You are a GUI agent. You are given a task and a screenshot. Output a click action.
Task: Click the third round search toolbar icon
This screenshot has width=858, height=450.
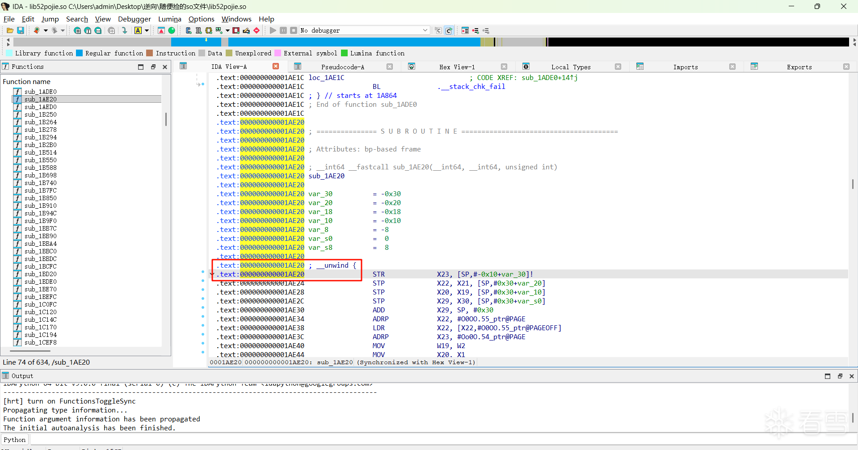tap(98, 30)
